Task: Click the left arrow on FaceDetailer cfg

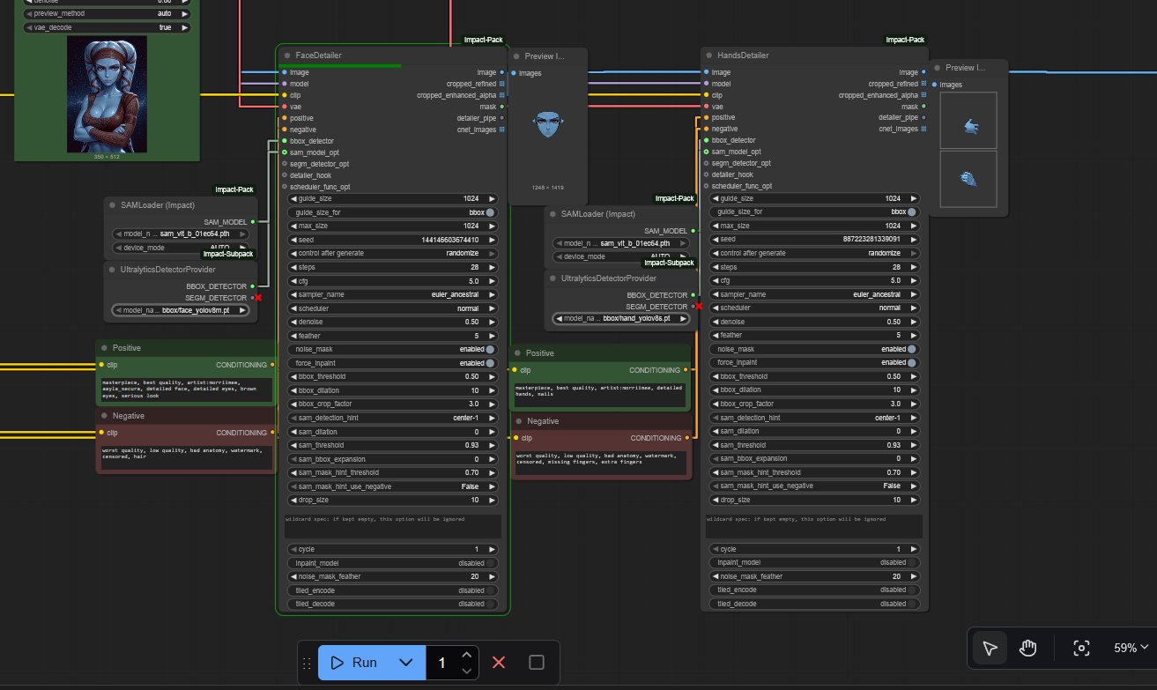Action: [x=293, y=281]
